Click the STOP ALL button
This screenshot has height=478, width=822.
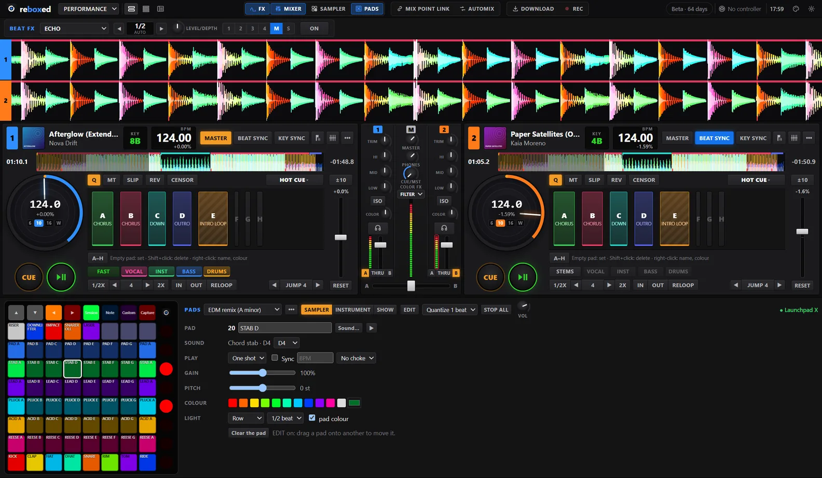coord(496,310)
